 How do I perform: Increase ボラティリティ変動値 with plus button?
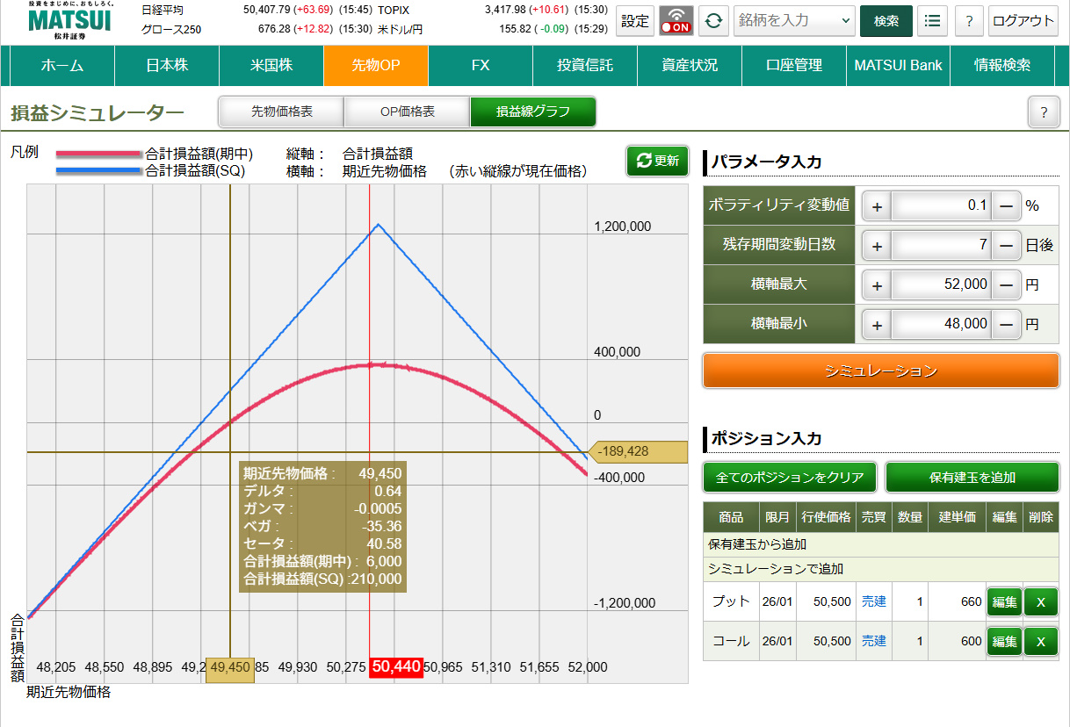(876, 206)
